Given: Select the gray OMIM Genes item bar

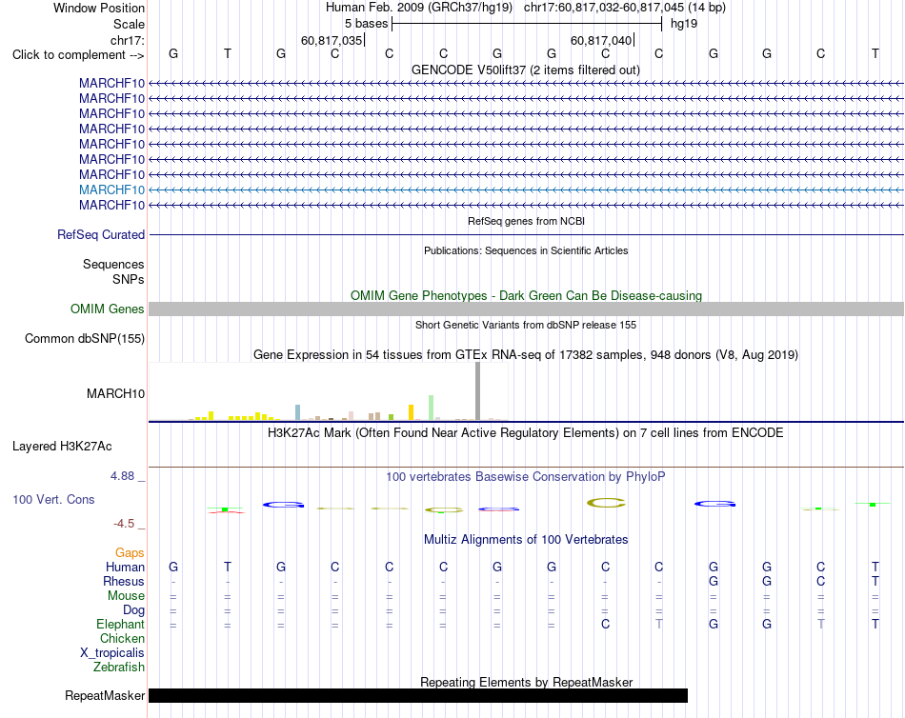Looking at the screenshot, I should click(526, 309).
